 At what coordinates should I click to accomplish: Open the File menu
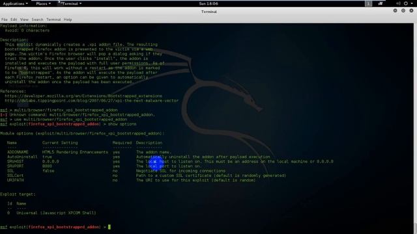pos(5,19)
